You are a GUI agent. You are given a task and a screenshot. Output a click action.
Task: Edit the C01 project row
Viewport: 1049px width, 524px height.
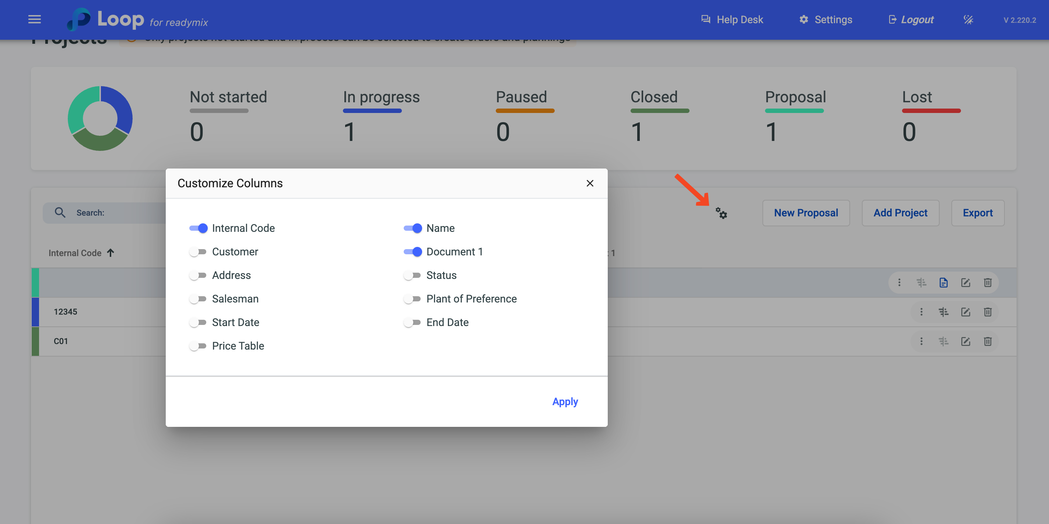pos(965,341)
